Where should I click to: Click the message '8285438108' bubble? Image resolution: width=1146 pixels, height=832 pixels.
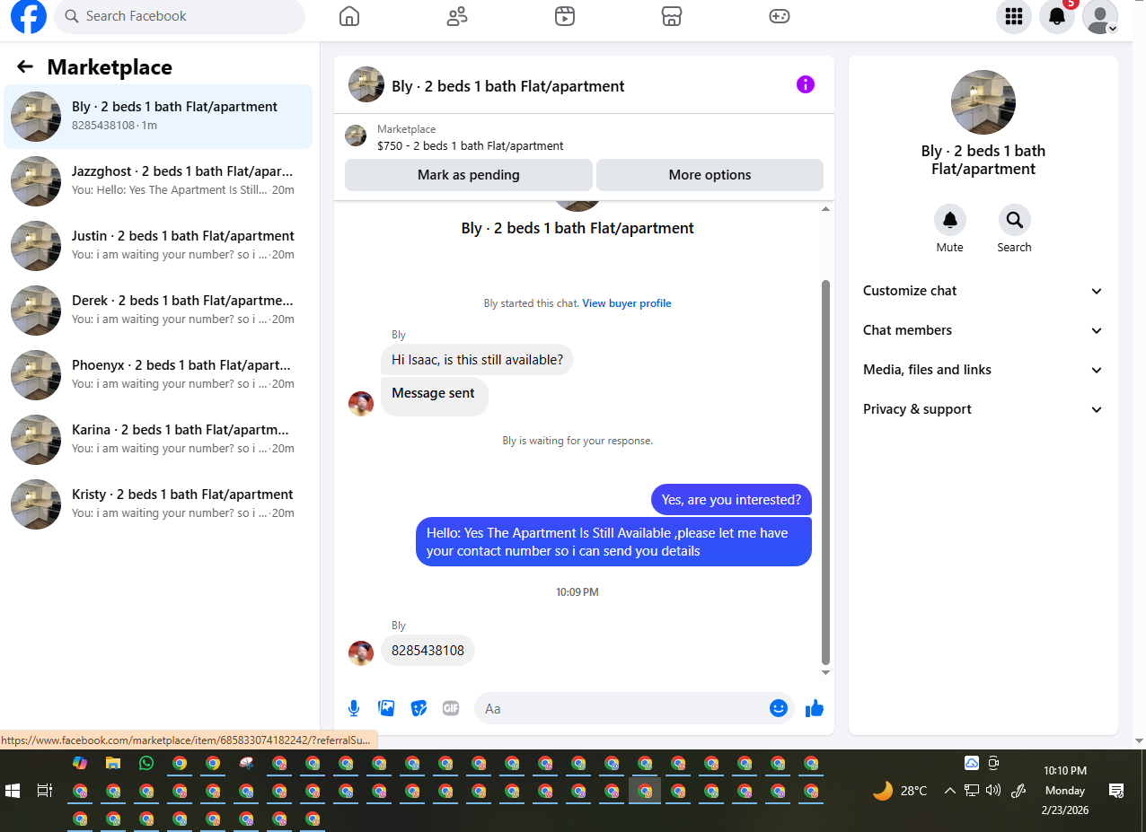coord(428,650)
